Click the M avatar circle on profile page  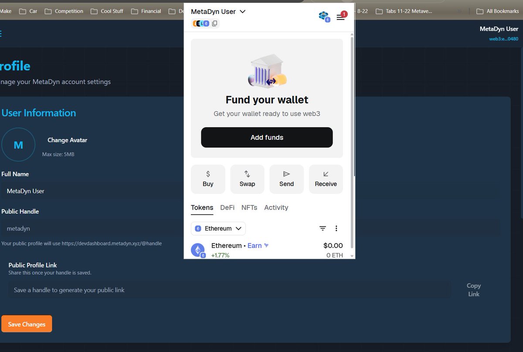pos(18,145)
